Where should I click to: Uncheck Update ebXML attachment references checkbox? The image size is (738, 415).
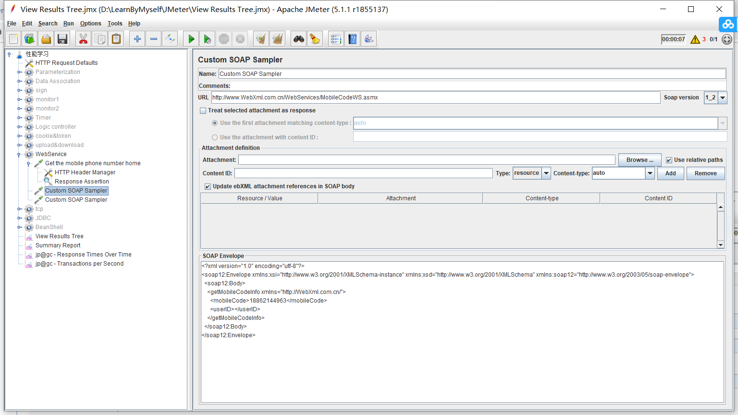(208, 186)
